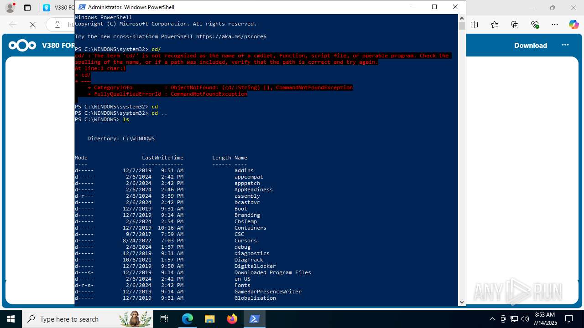Restore down the Edge browser window

(x=553, y=8)
